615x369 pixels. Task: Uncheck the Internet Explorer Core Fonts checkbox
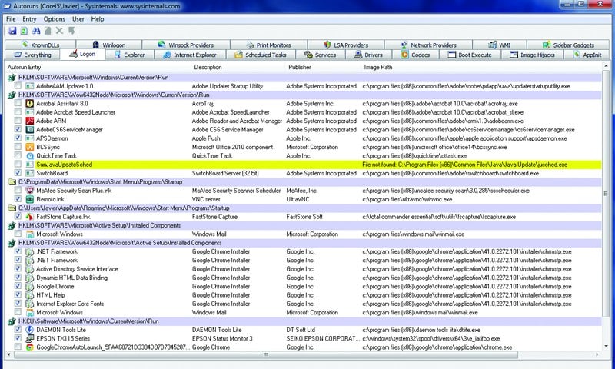(18, 304)
